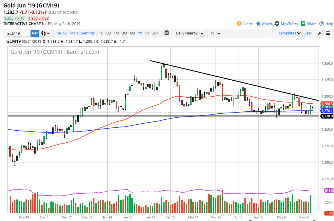
Task: Select the 3M time range
Action: 124,33
